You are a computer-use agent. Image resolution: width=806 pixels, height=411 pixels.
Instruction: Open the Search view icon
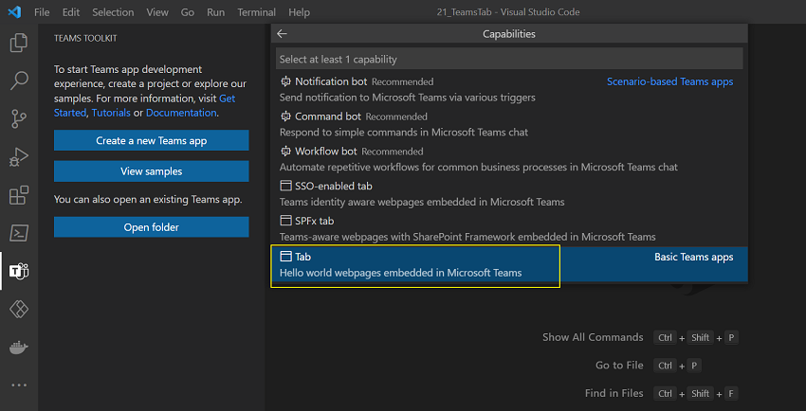(19, 80)
